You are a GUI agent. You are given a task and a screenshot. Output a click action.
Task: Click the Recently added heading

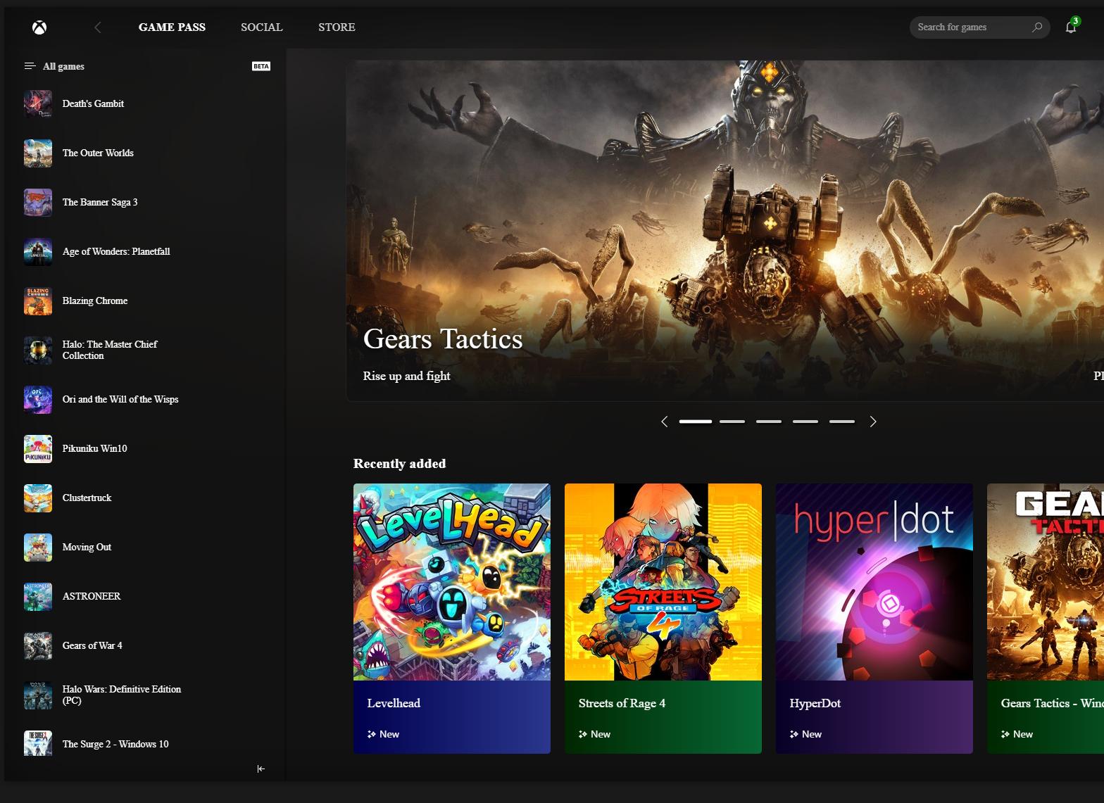[399, 464]
